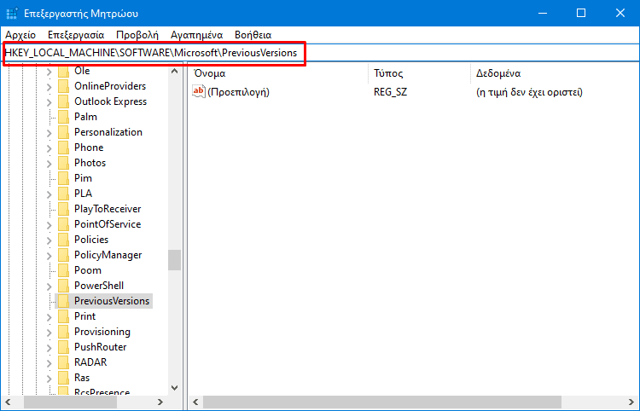Viewport: 640px width, 411px height.
Task: Expand the PolicyManager key
Action: pyautogui.click(x=49, y=256)
